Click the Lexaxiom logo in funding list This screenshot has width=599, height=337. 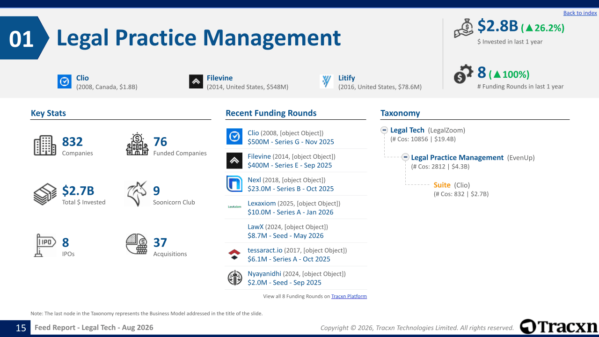pos(234,206)
